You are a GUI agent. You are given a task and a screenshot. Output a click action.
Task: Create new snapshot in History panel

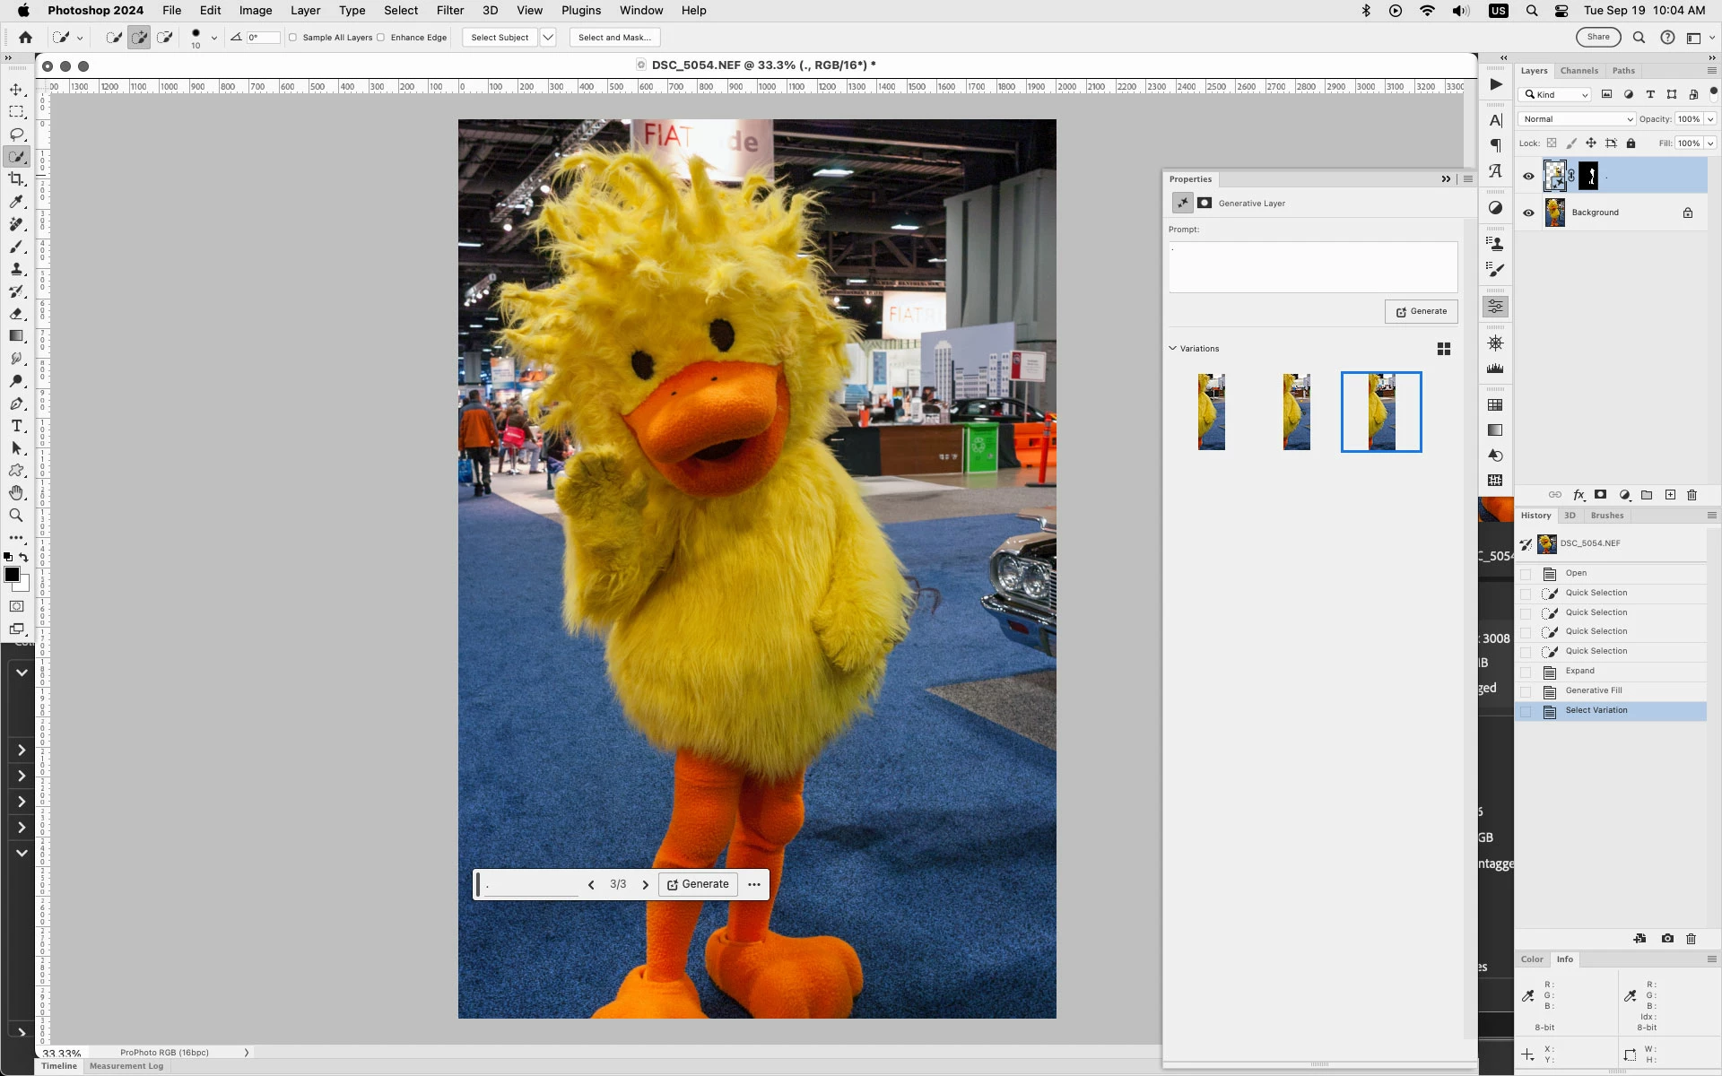coord(1667,939)
